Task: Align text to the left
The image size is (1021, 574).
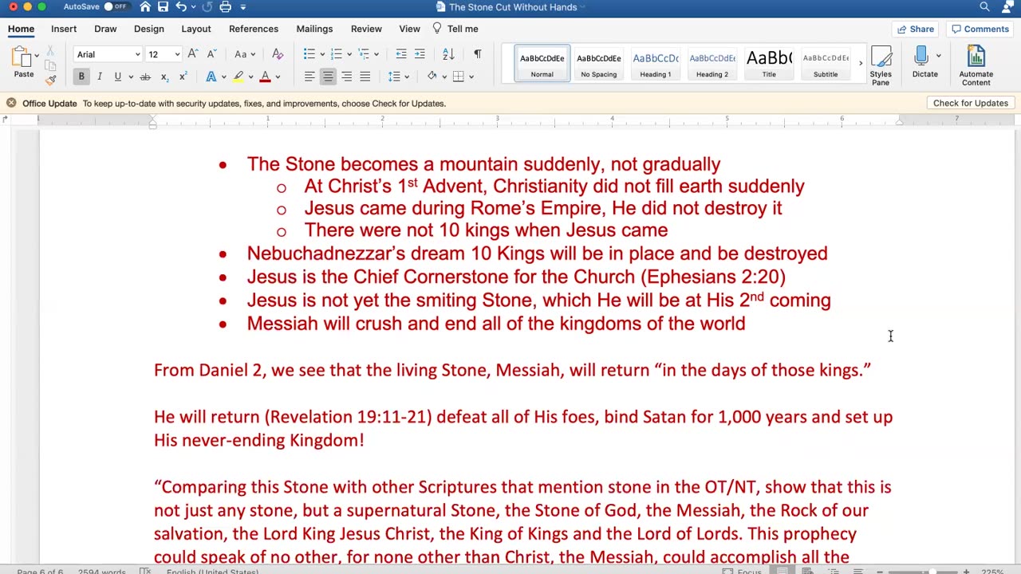Action: [309, 77]
